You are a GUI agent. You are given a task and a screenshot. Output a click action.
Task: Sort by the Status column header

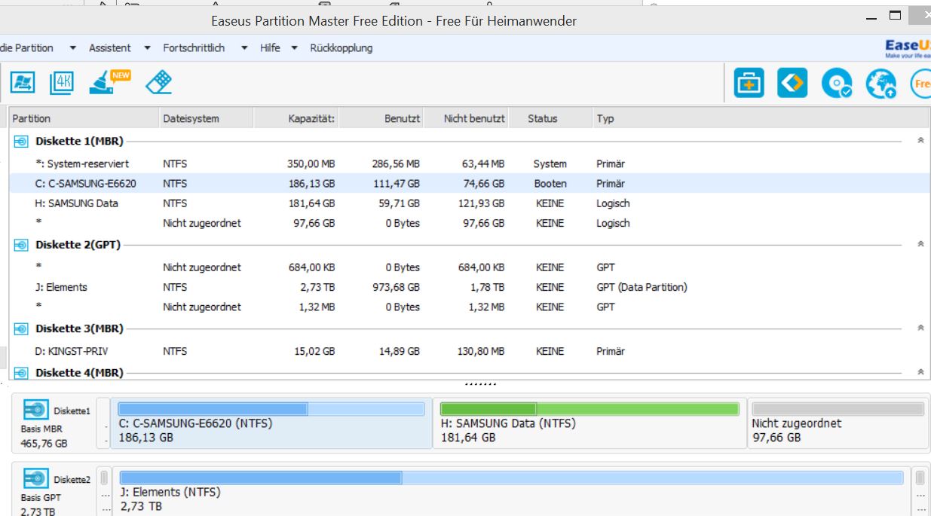[x=550, y=118]
